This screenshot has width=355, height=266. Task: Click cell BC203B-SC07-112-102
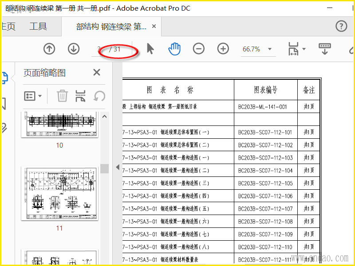pos(265,145)
